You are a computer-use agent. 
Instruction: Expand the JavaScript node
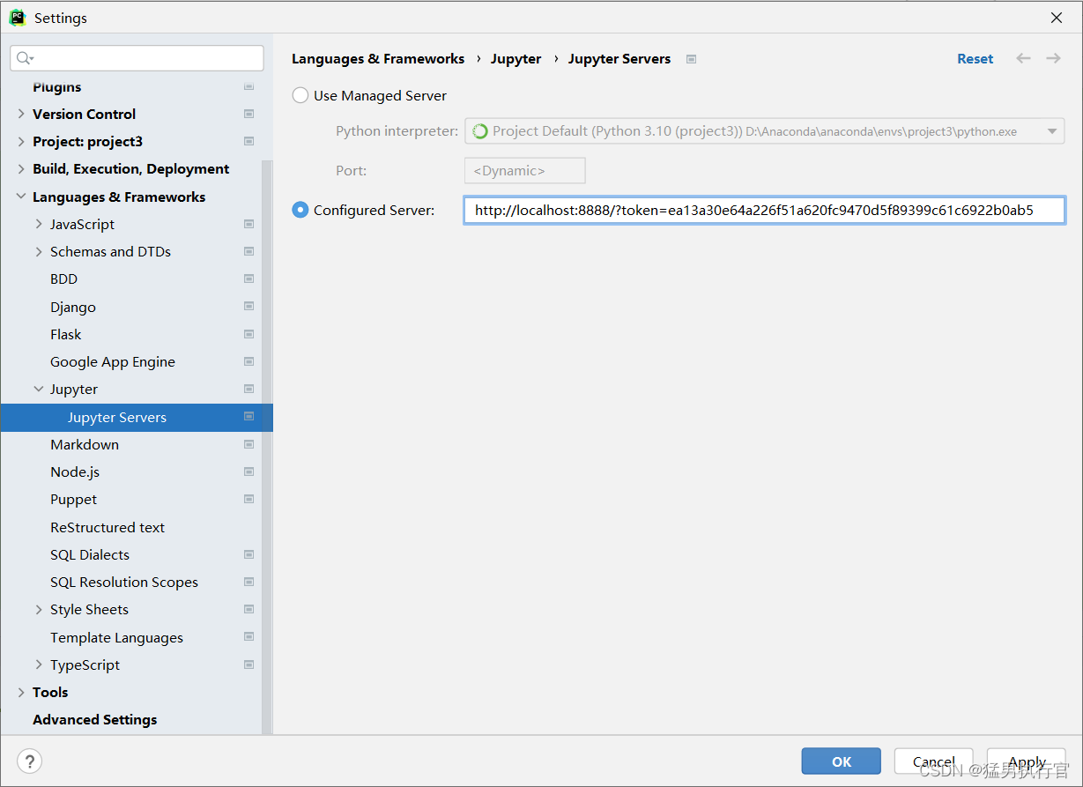tap(39, 224)
